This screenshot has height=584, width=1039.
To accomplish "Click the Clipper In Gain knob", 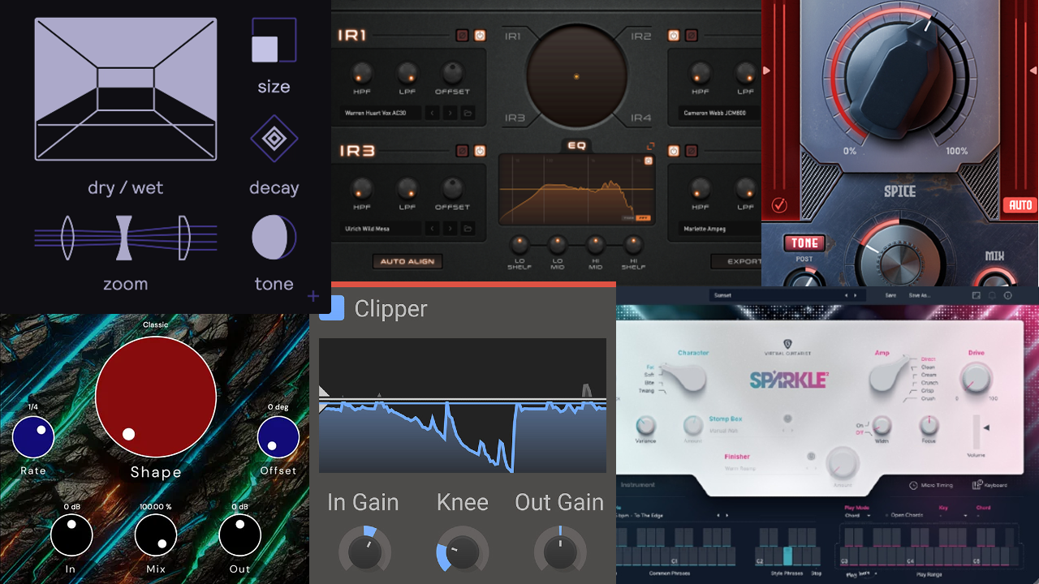I will 364,552.
